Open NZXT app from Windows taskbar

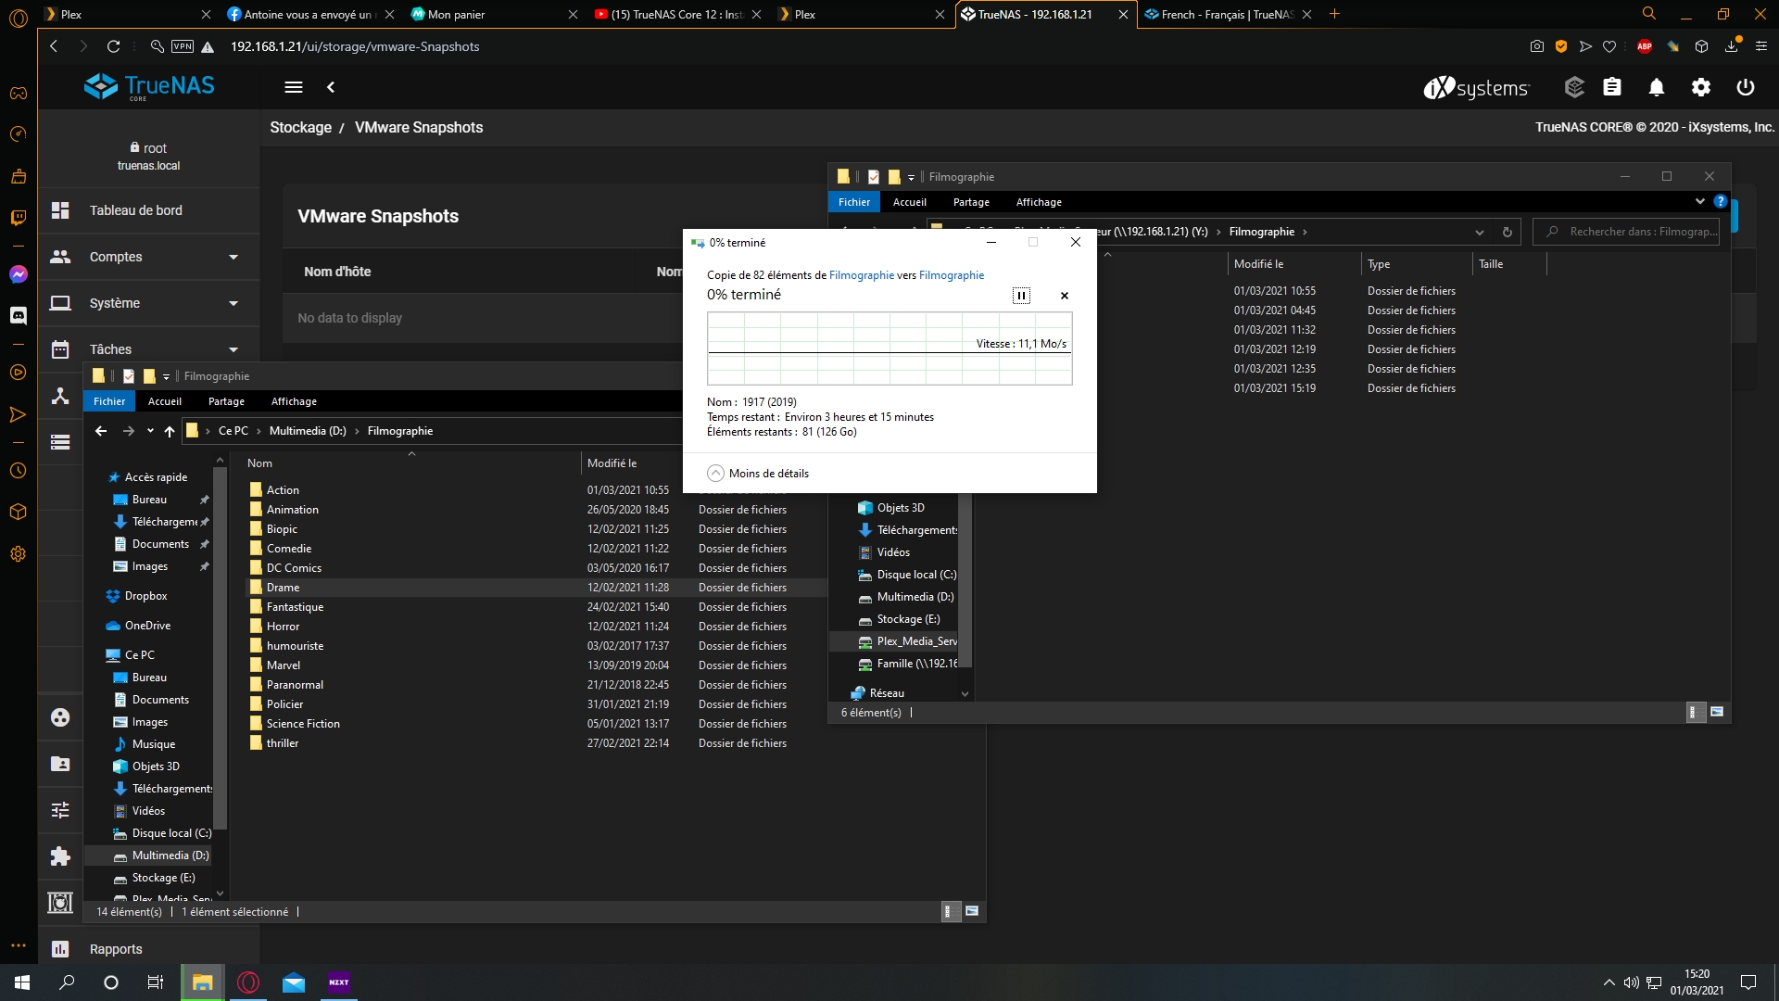tap(339, 982)
